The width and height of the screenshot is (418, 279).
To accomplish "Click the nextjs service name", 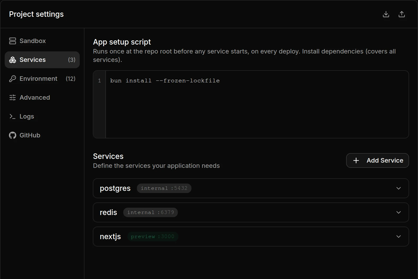I will pos(110,237).
